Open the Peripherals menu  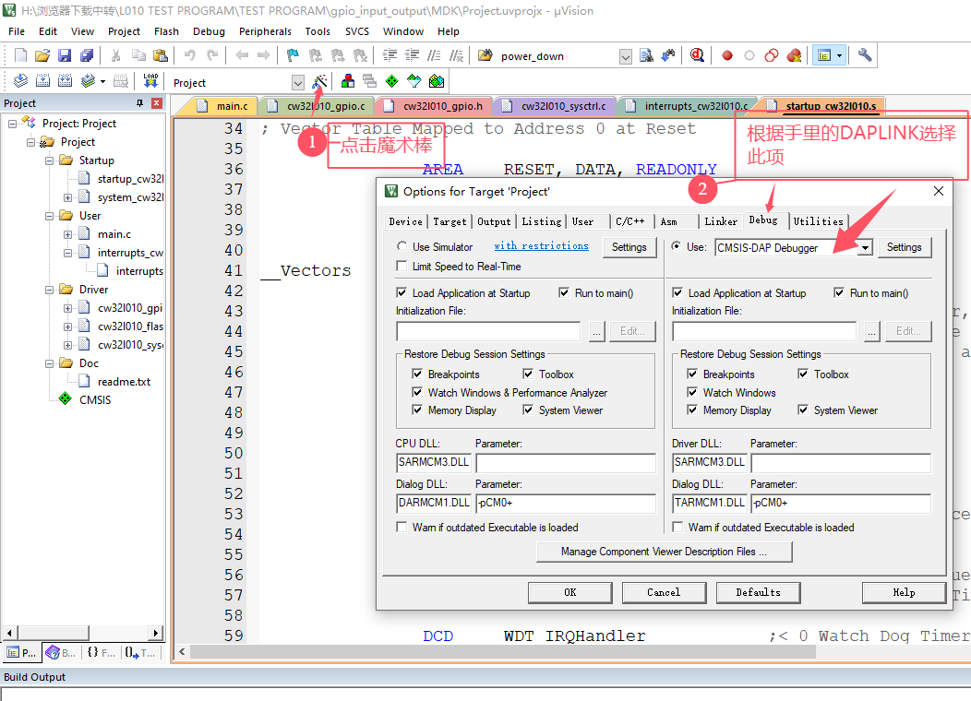[x=265, y=31]
